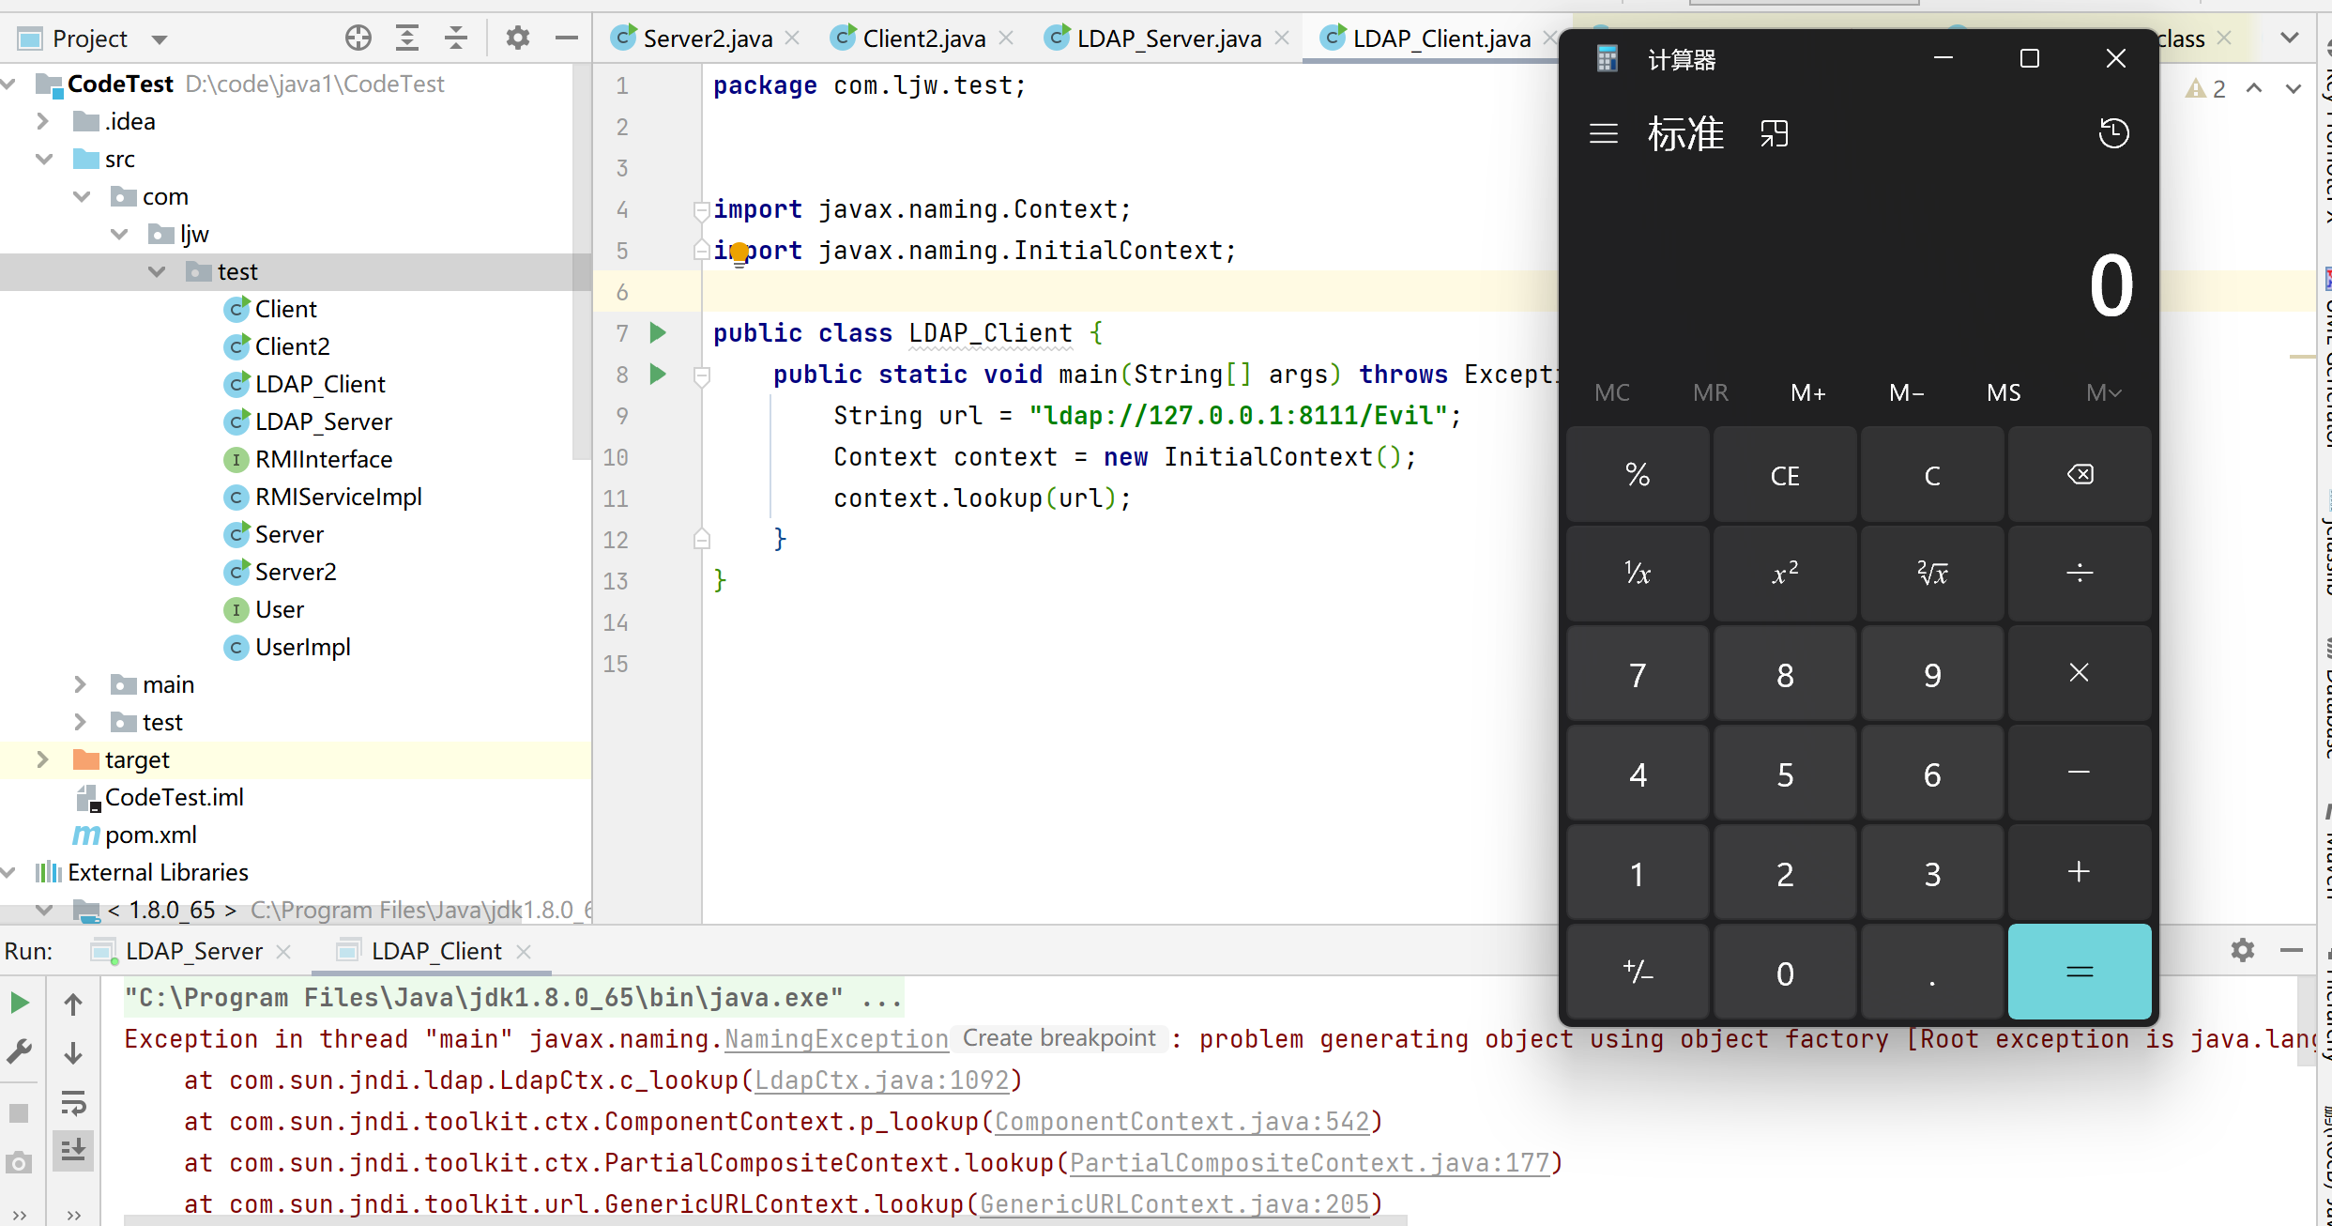Click the M+ memory button
Image resolution: width=2332 pixels, height=1226 pixels.
(x=1807, y=392)
